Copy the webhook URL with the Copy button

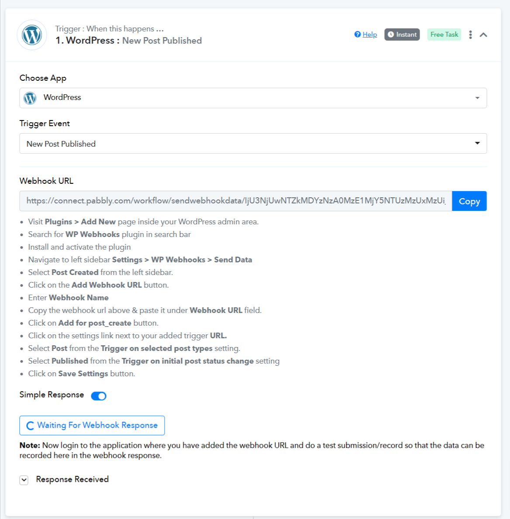[x=469, y=201]
